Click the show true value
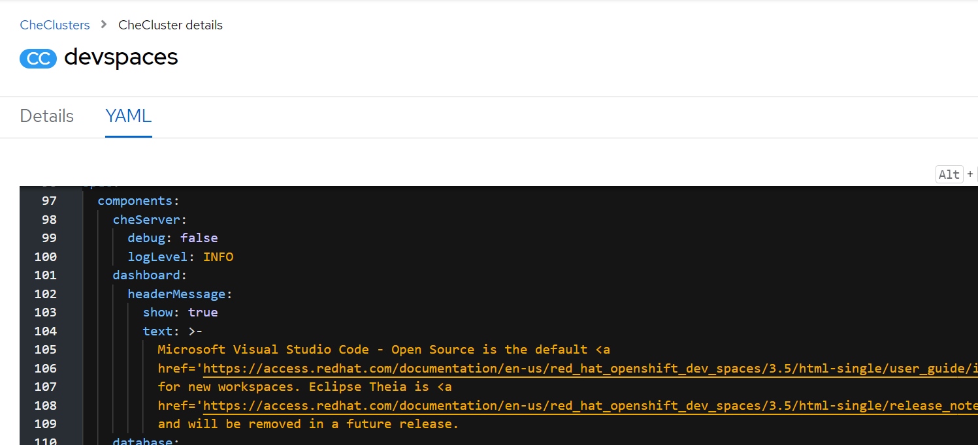The height and width of the screenshot is (445, 978). [203, 312]
